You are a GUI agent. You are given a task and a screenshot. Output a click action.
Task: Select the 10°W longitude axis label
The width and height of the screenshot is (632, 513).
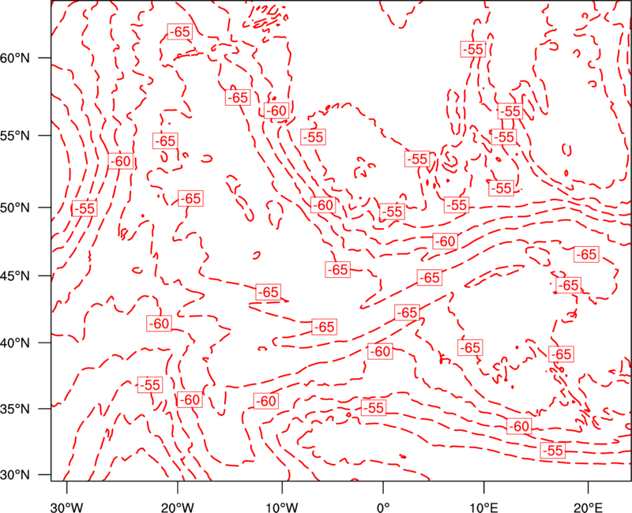coord(282,507)
